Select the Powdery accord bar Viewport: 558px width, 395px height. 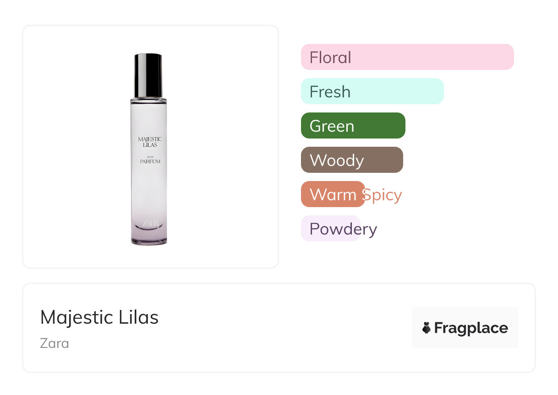330,229
